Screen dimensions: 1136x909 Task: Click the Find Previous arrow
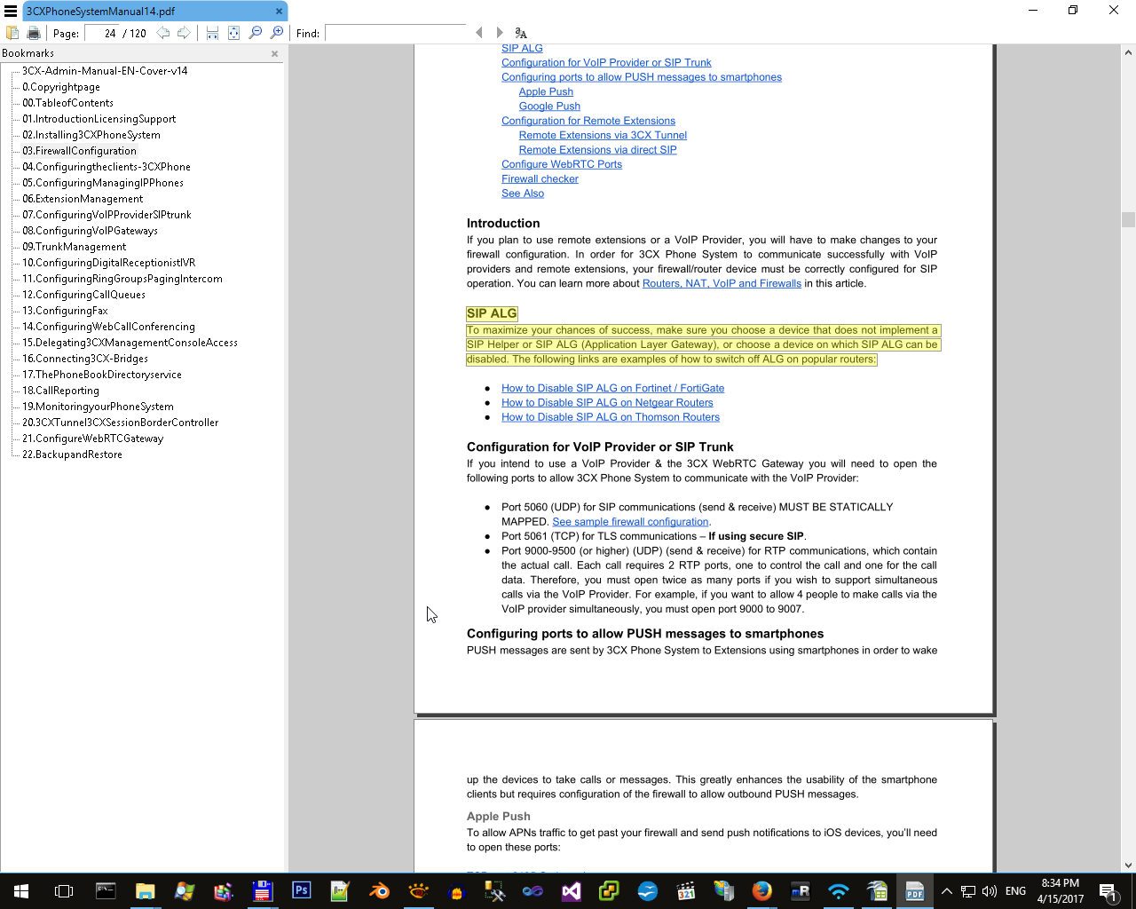tap(479, 33)
